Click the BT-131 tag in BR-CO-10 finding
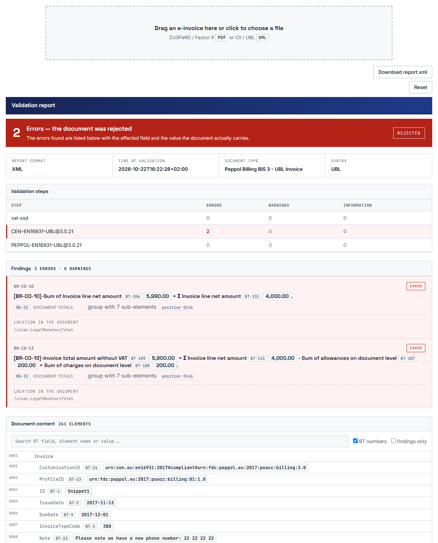Image resolution: width=438 pixels, height=543 pixels. pyautogui.click(x=252, y=296)
